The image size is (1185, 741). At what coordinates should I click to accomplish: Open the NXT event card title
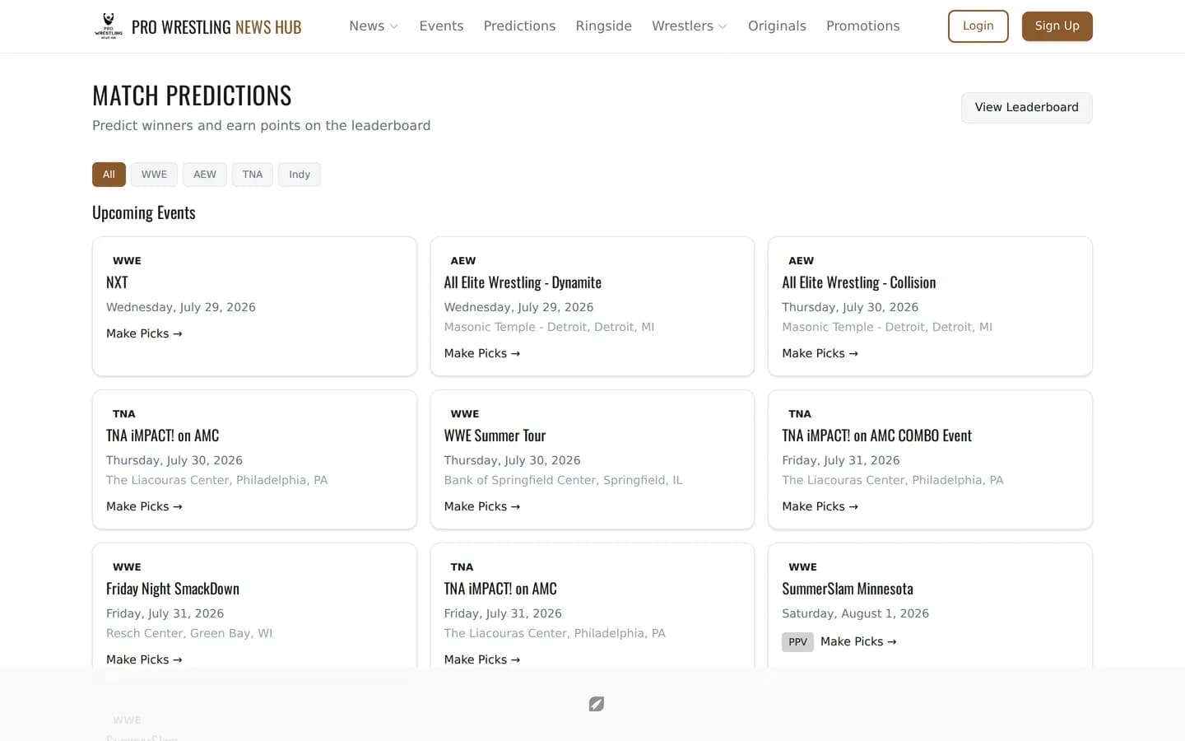point(117,282)
